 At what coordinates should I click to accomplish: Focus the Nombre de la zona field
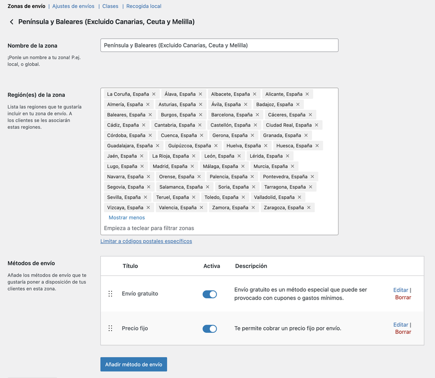point(220,45)
